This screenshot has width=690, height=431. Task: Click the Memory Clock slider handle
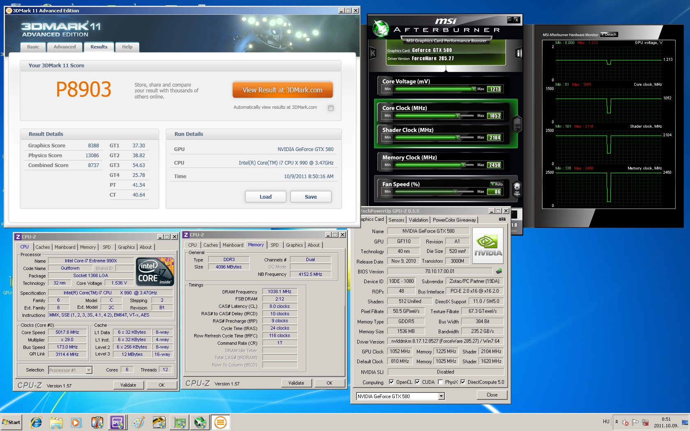click(463, 165)
